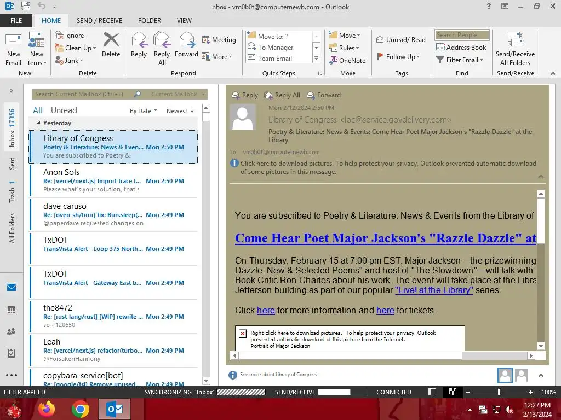Select the HOME tab
The width and height of the screenshot is (561, 420).
tap(51, 21)
